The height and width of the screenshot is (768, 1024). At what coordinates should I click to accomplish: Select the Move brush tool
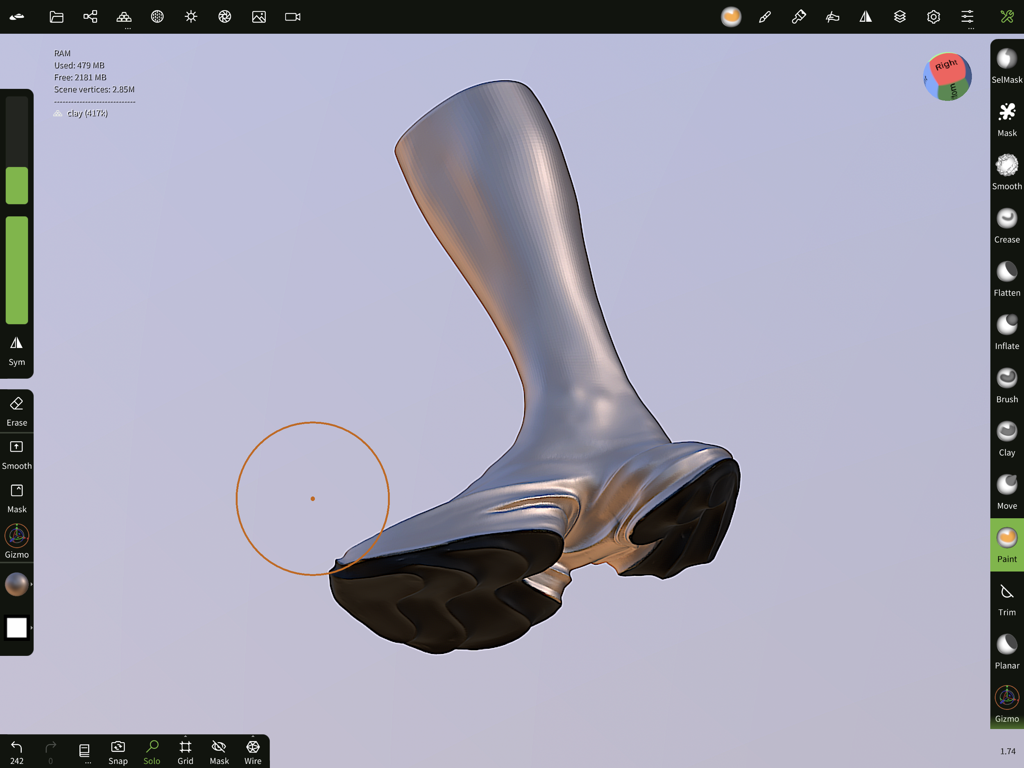(1006, 492)
